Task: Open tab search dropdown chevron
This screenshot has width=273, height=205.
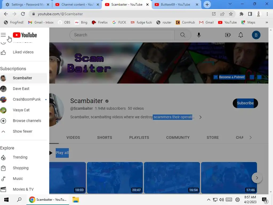Action: [x=230, y=4]
